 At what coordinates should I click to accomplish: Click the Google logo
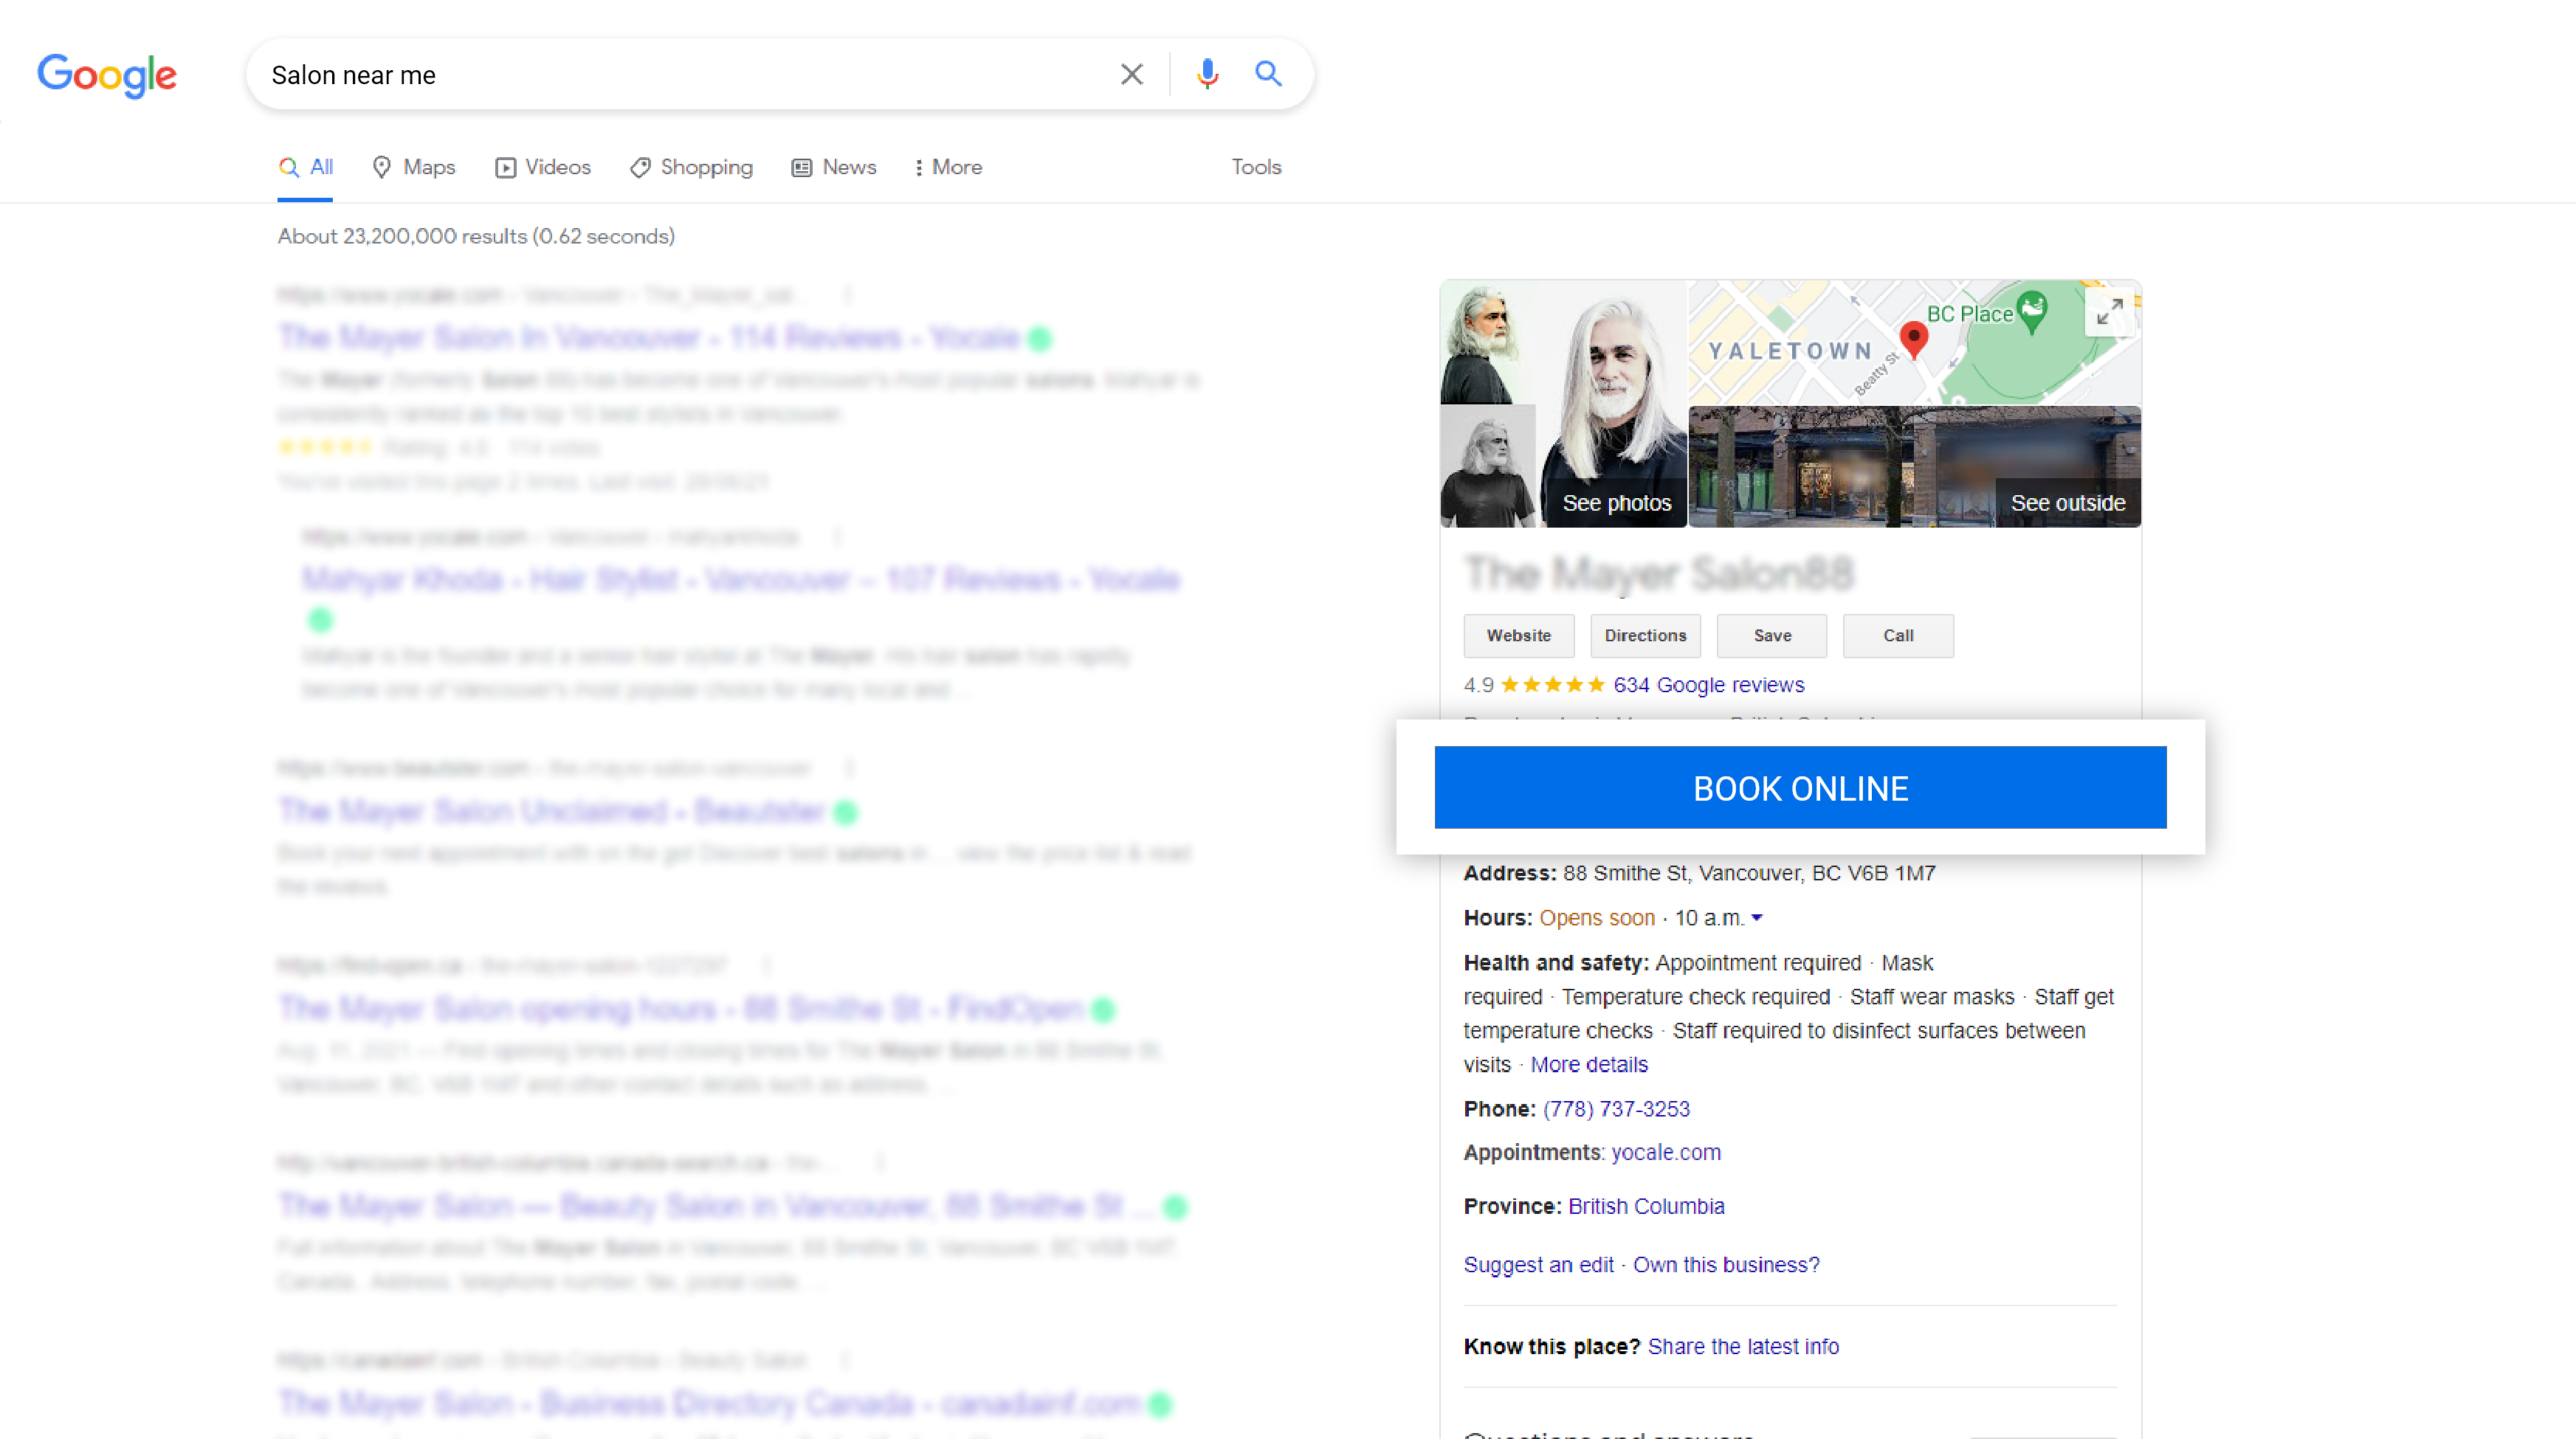(107, 75)
